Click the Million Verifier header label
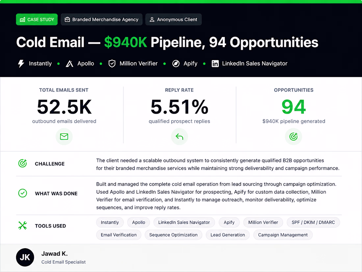 (x=139, y=64)
